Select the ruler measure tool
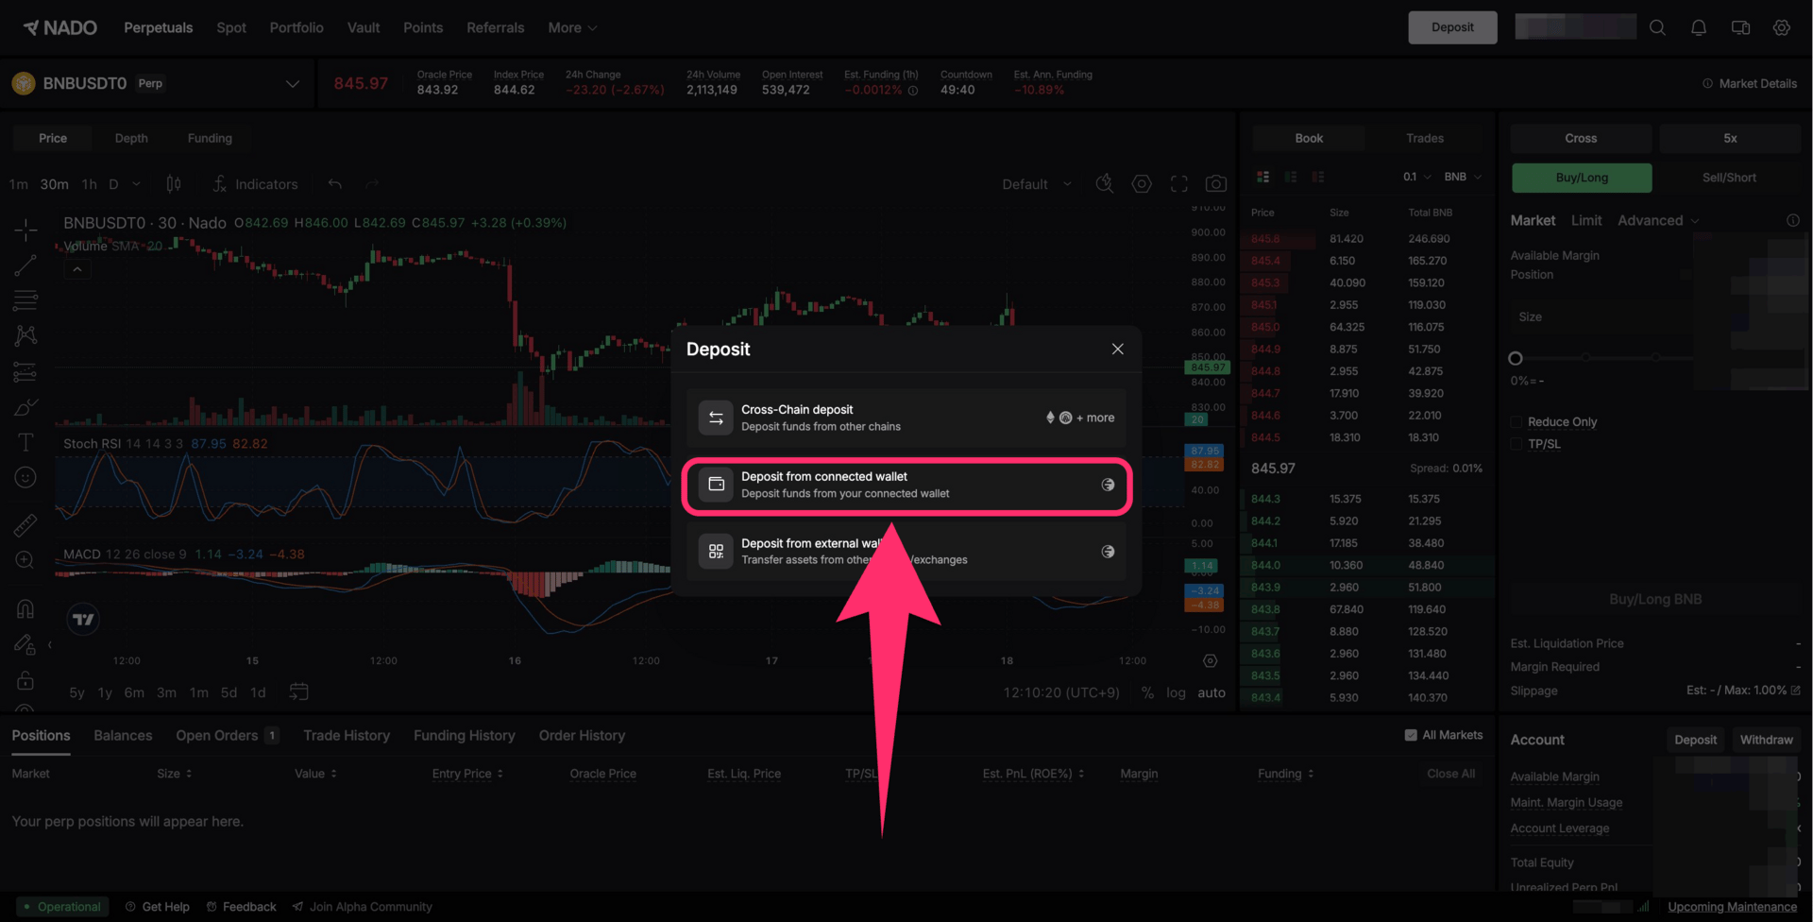Screen dimensions: 1813x922 click(25, 524)
